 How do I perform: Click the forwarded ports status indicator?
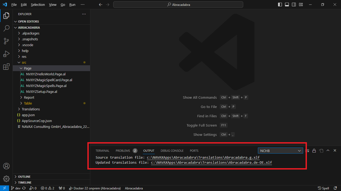[62, 188]
